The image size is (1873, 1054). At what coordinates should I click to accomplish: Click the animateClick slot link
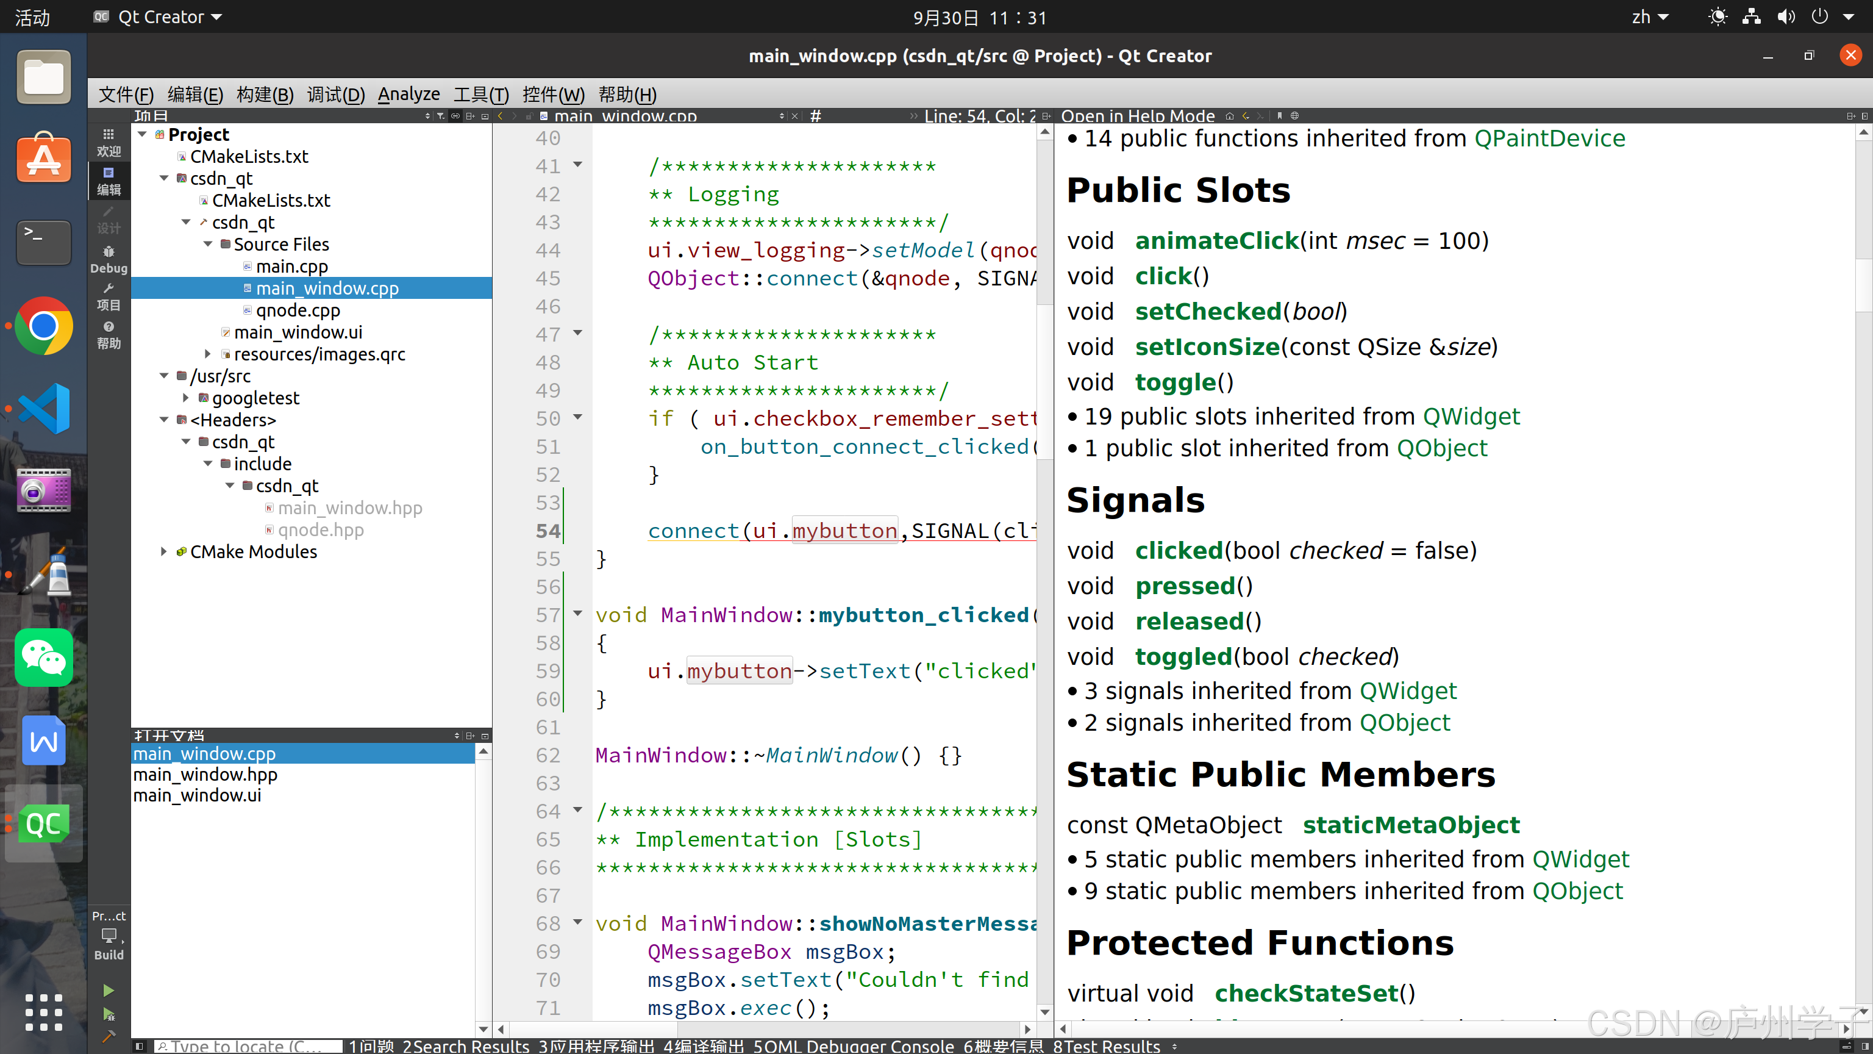[1216, 241]
